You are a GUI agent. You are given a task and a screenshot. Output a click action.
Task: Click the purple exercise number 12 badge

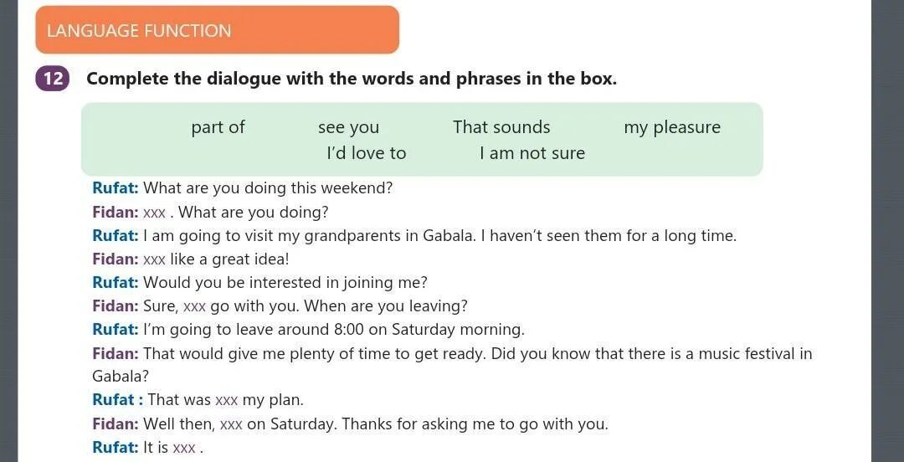[x=53, y=79]
